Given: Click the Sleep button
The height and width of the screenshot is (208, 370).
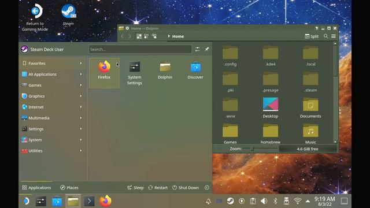Looking at the screenshot, I should (x=135, y=187).
